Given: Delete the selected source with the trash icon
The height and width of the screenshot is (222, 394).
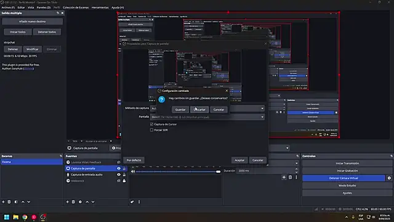Looking at the screenshot, I should coord(73,202).
